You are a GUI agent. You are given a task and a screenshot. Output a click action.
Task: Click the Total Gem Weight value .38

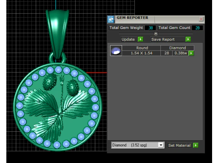pyautogui.click(x=150, y=28)
